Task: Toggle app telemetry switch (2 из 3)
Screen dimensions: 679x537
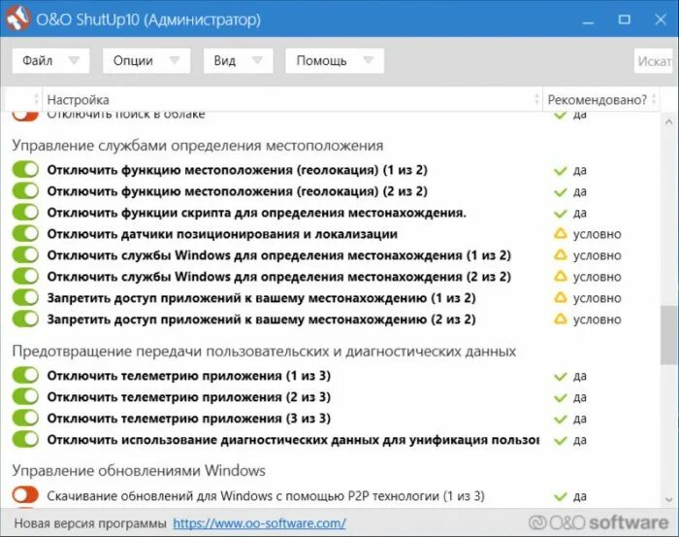Action: (25, 396)
